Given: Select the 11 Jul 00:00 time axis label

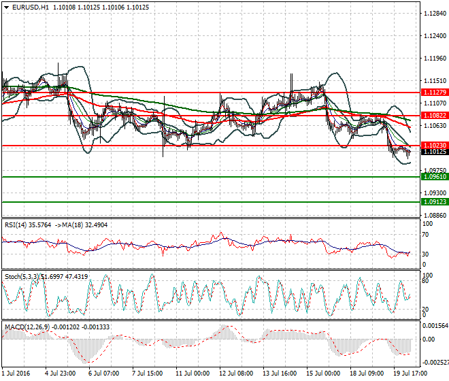Looking at the screenshot, I should pyautogui.click(x=193, y=374).
